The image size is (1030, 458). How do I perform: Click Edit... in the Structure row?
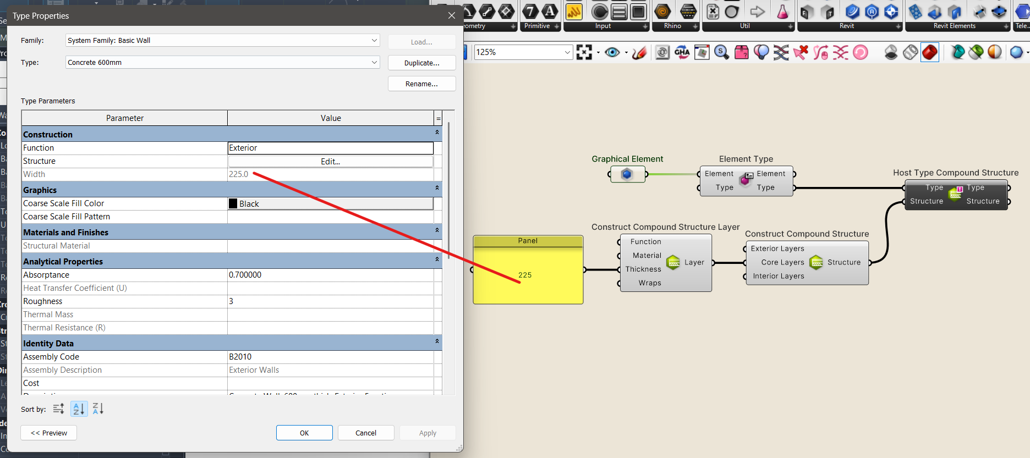tap(330, 161)
